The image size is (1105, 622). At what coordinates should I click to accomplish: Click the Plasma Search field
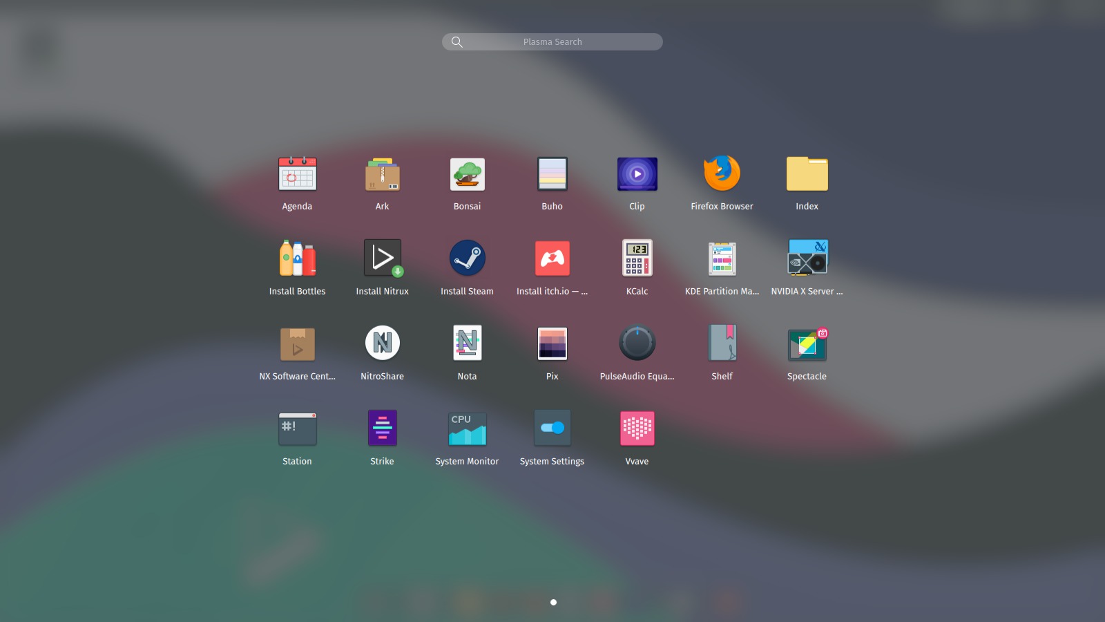click(552, 42)
